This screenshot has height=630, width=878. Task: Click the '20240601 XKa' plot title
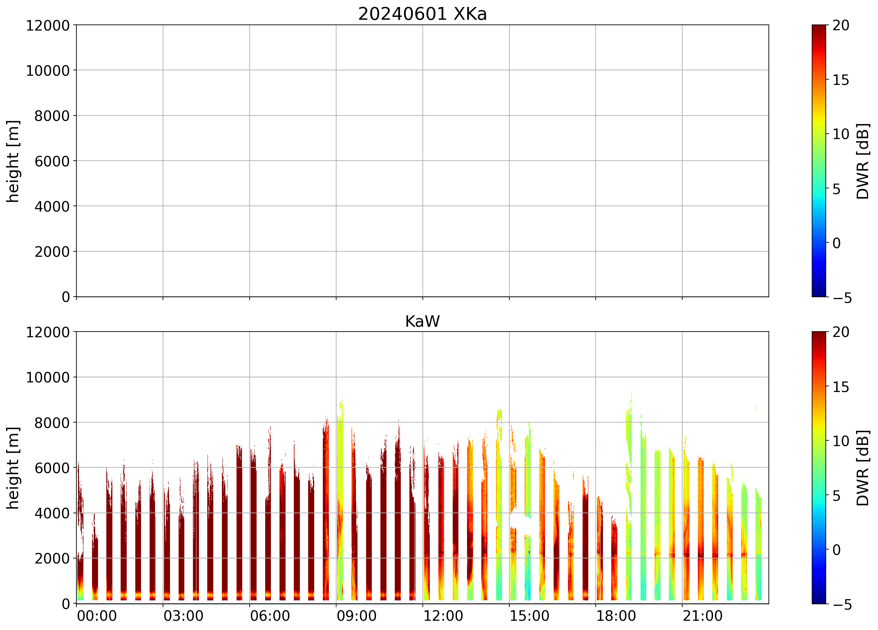(422, 14)
